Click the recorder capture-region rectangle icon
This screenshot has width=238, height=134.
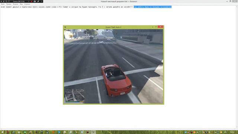click(9, 1)
